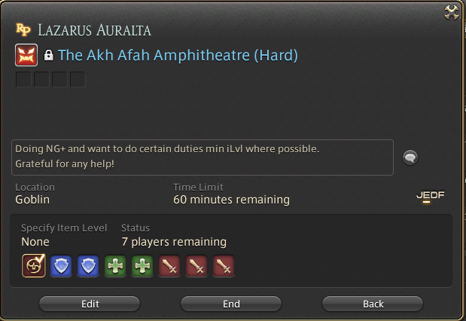Click the JEDF language indicator
The width and height of the screenshot is (466, 321).
tap(431, 196)
